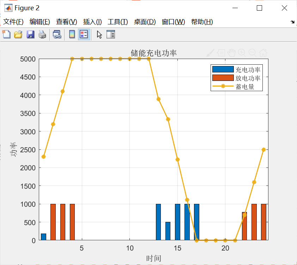Expand the 查看 menu
Image resolution: width=297 pixels, height=265 pixels.
pyautogui.click(x=66, y=22)
